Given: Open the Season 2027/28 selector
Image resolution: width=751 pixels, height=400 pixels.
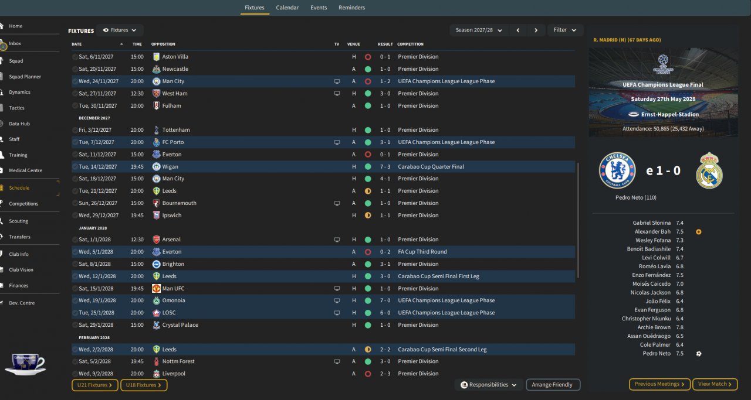Looking at the screenshot, I should pyautogui.click(x=479, y=30).
